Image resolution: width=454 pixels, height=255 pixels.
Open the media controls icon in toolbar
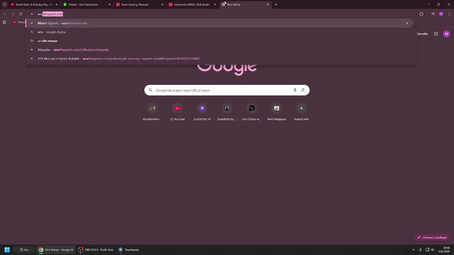433,14
